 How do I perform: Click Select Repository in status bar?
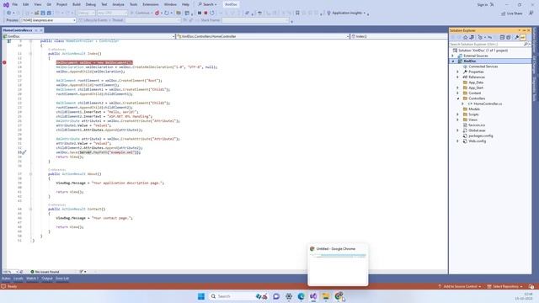[505, 286]
